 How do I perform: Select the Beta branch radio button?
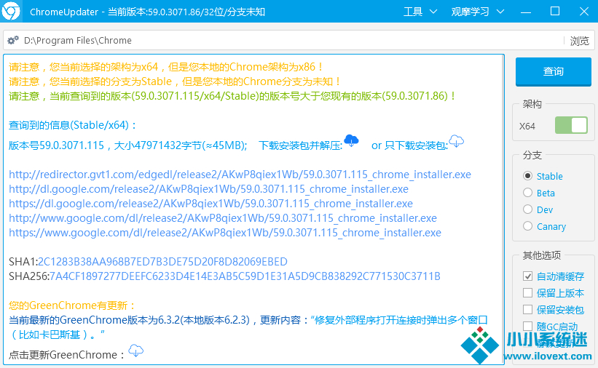(528, 193)
